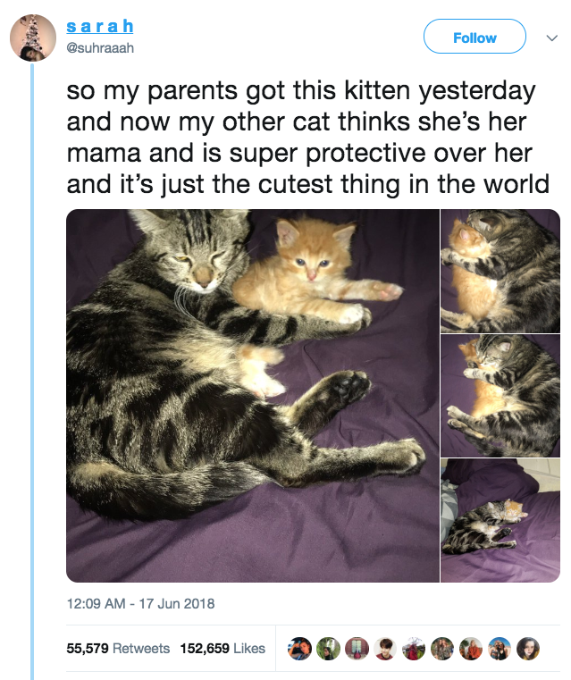Open the bottom-right cat photo thumbnail

[x=500, y=520]
